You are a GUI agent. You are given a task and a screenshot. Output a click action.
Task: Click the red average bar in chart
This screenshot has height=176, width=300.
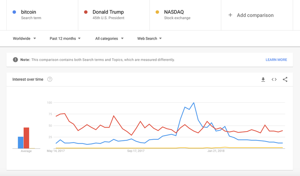26,138
